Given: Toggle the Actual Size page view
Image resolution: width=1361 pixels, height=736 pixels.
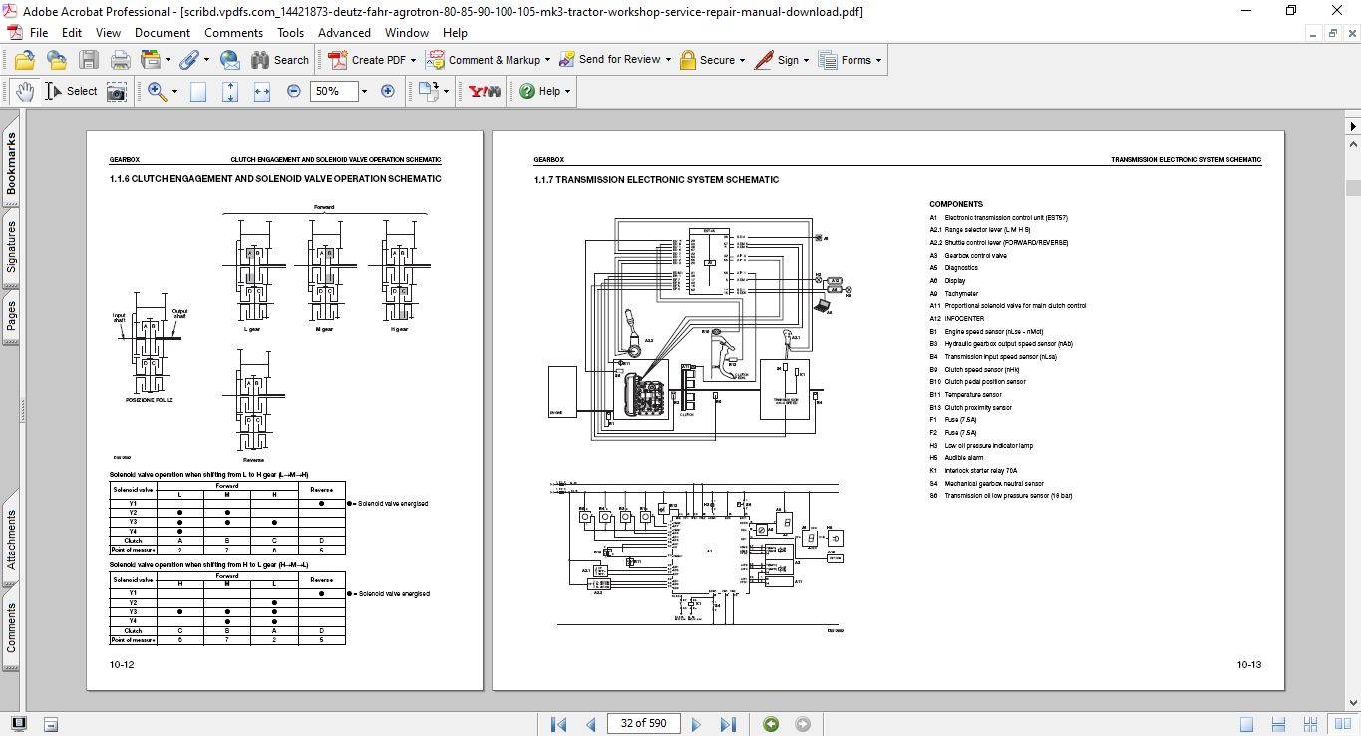Looking at the screenshot, I should tap(198, 91).
